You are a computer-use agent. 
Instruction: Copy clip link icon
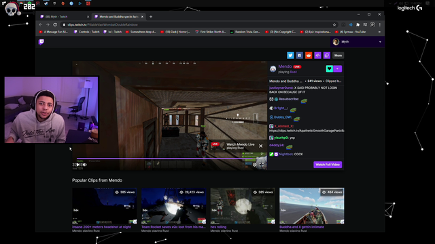327,56
